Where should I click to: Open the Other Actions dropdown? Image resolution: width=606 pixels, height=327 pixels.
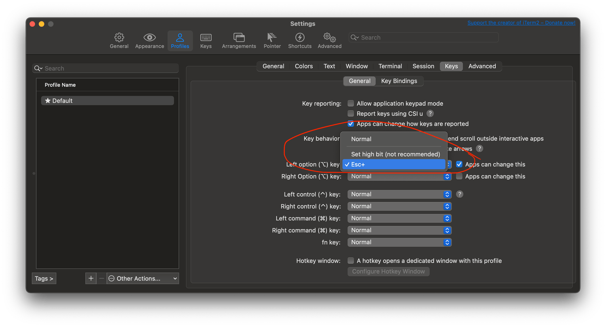tap(142, 278)
